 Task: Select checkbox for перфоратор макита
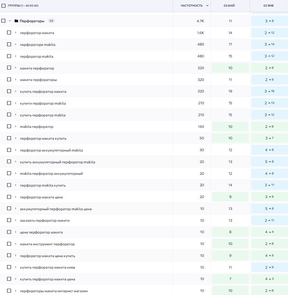point(9,33)
